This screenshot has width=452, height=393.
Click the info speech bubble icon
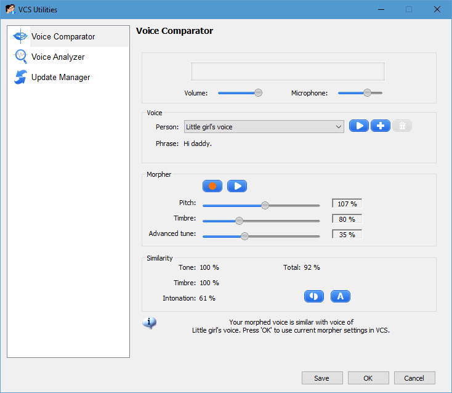(x=149, y=323)
